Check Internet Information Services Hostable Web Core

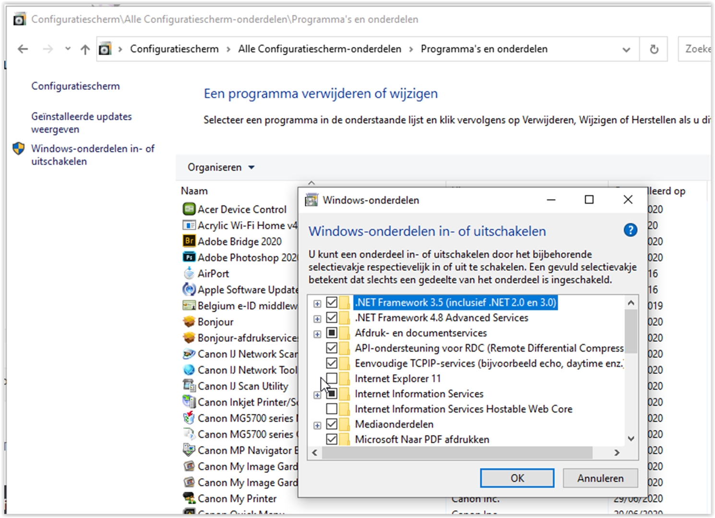(x=332, y=409)
